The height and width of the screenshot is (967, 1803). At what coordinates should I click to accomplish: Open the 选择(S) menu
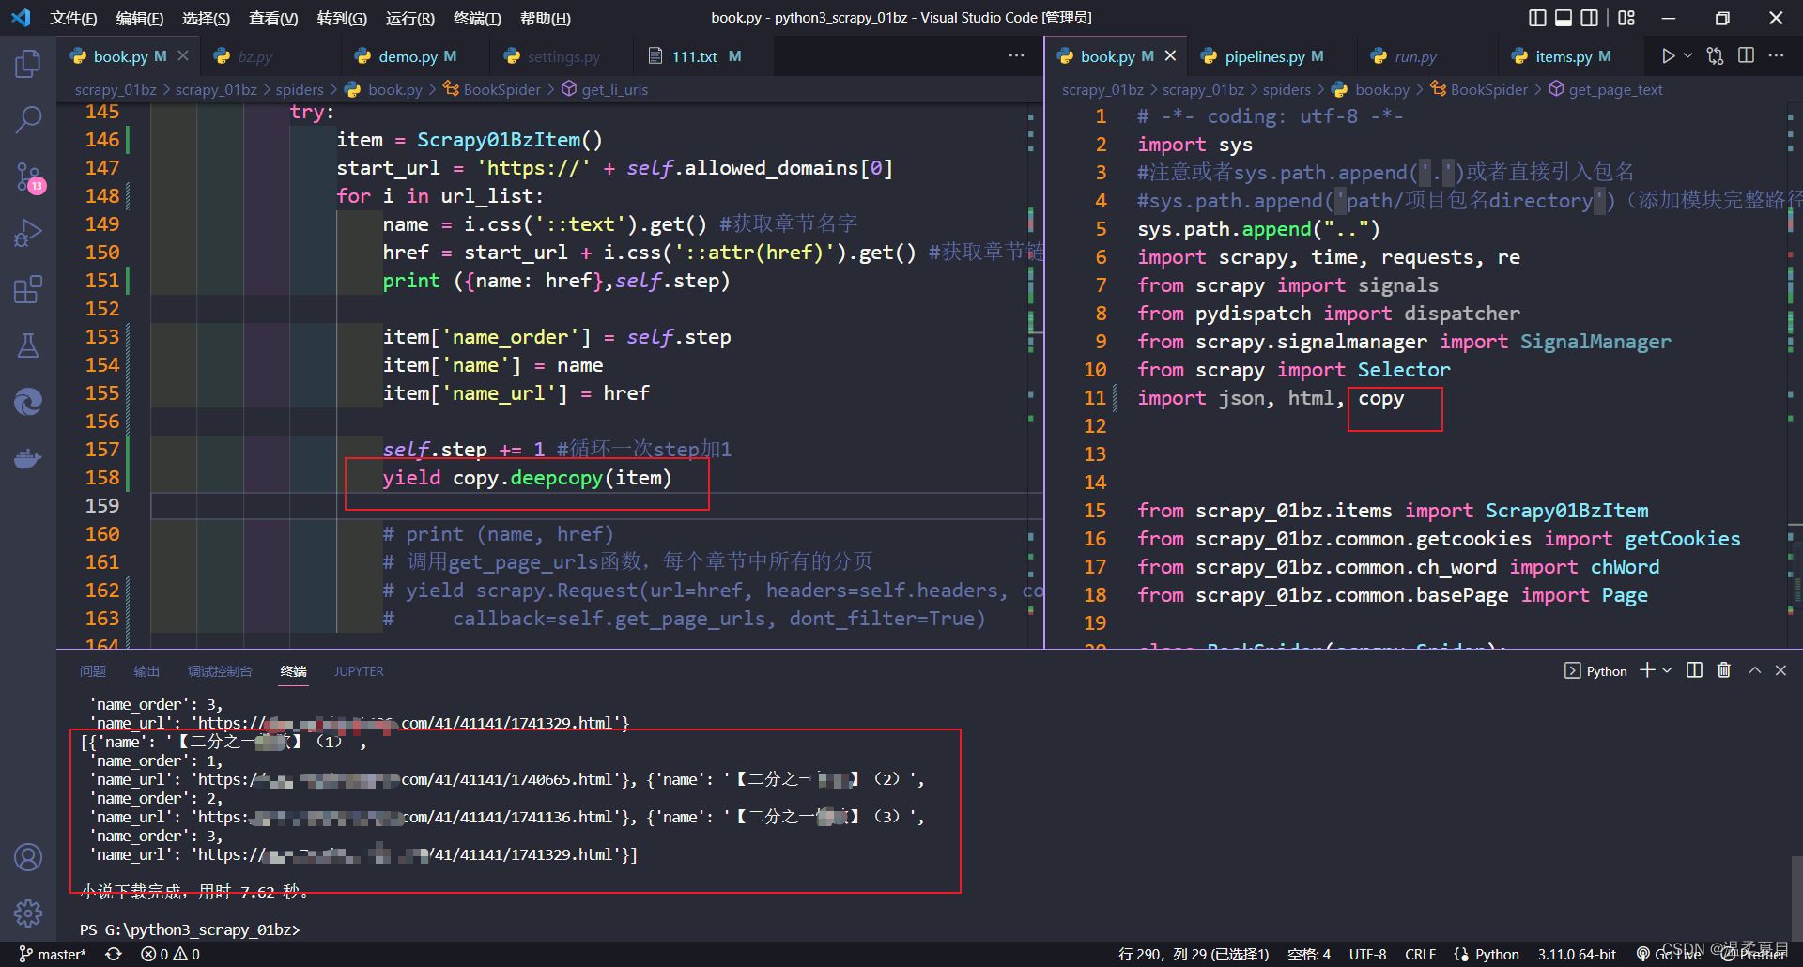tap(206, 18)
